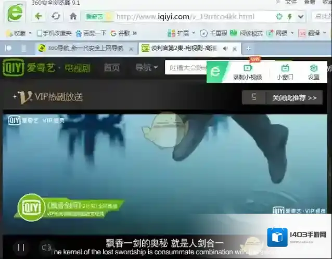Mute the video player volume
Viewport: 332px width, 259px height.
(46, 248)
